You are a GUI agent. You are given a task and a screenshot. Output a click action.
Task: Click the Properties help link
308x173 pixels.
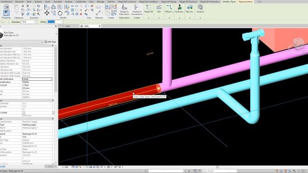click(x=2, y=166)
